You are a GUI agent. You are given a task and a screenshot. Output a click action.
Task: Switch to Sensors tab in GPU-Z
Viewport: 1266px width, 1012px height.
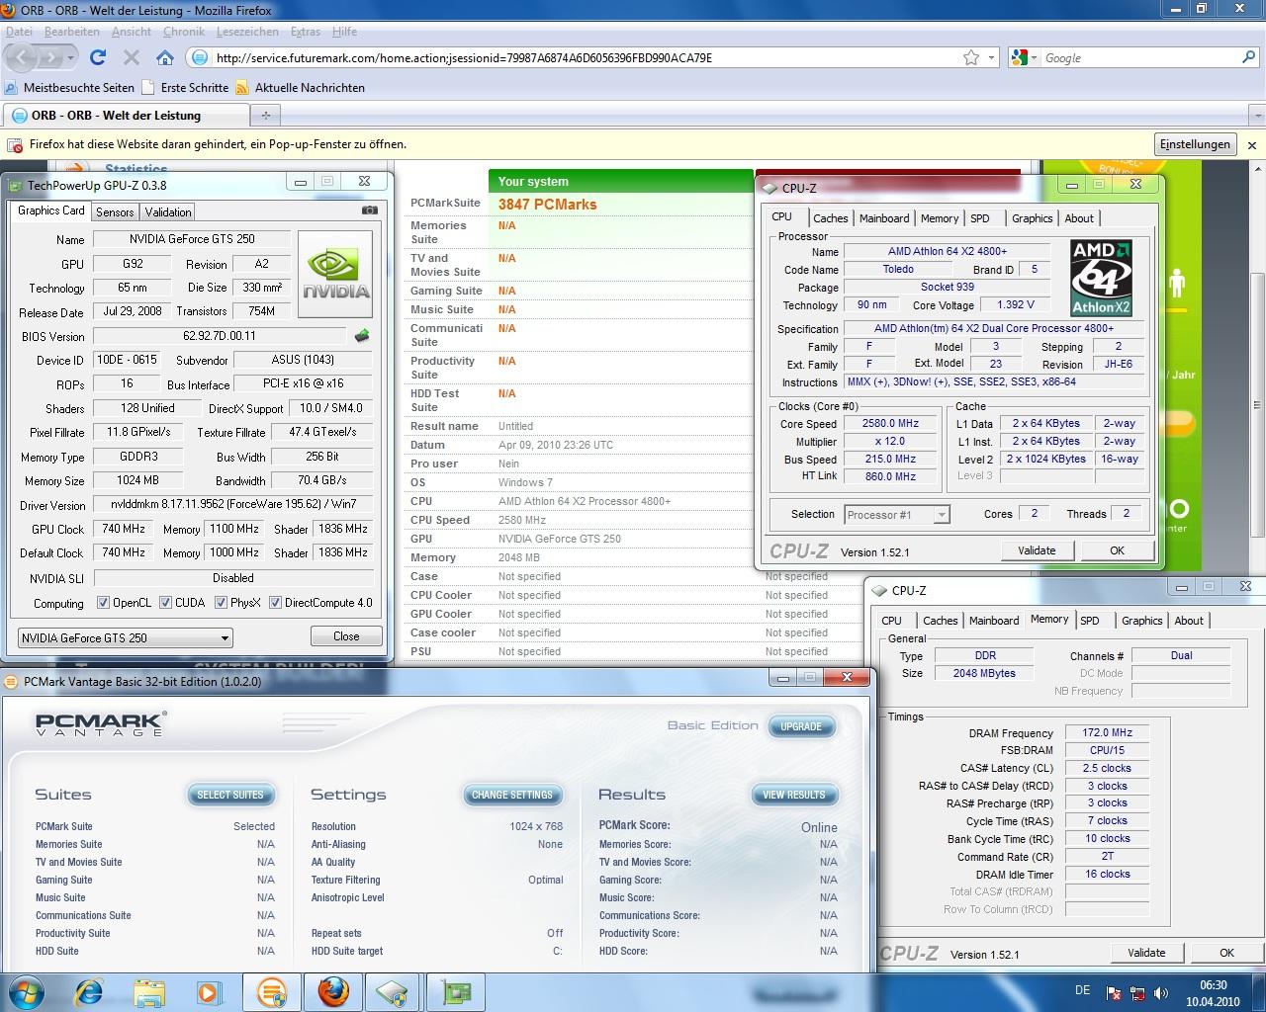click(x=115, y=211)
